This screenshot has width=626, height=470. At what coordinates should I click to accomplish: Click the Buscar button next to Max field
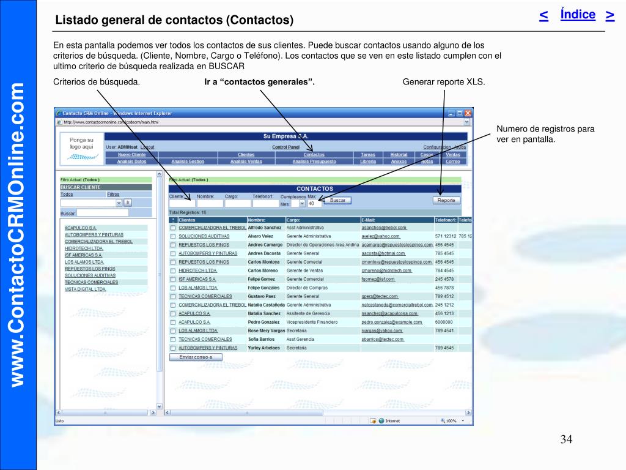(337, 200)
